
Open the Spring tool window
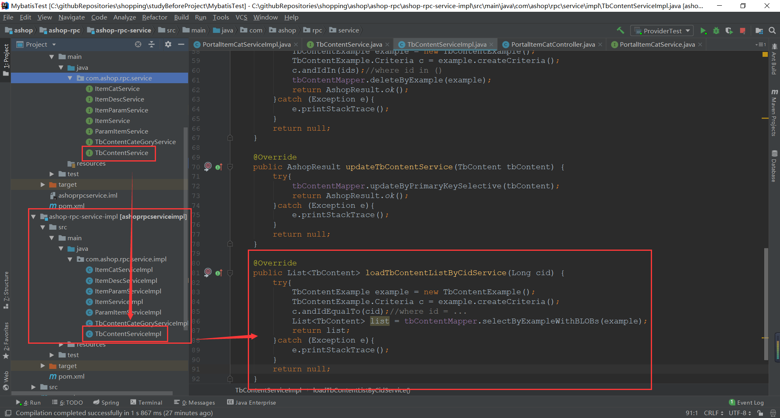click(106, 403)
